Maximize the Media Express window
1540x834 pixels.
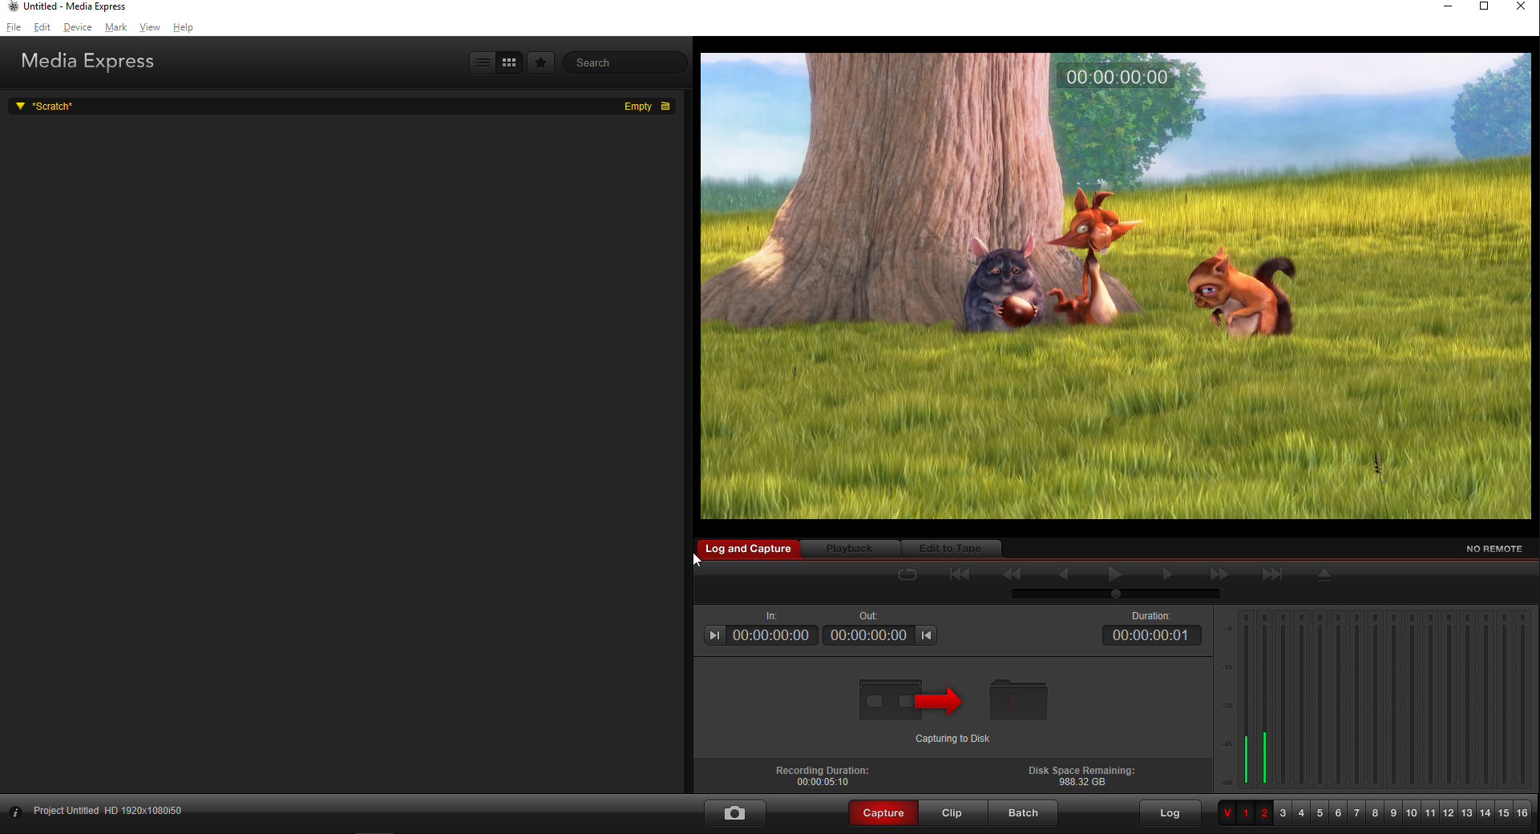(x=1484, y=6)
